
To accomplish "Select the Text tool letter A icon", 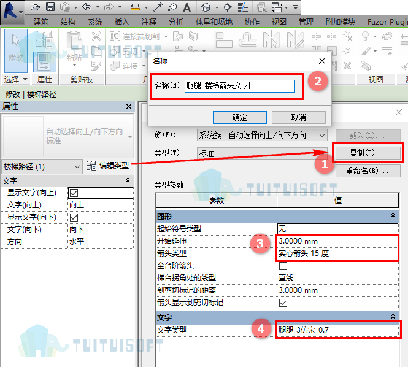I will point(187,7).
